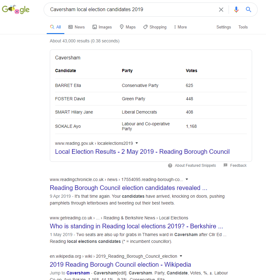Image resolution: width=266 pixels, height=280 pixels.
Task: Open the More search categories menu
Action: click(180, 27)
